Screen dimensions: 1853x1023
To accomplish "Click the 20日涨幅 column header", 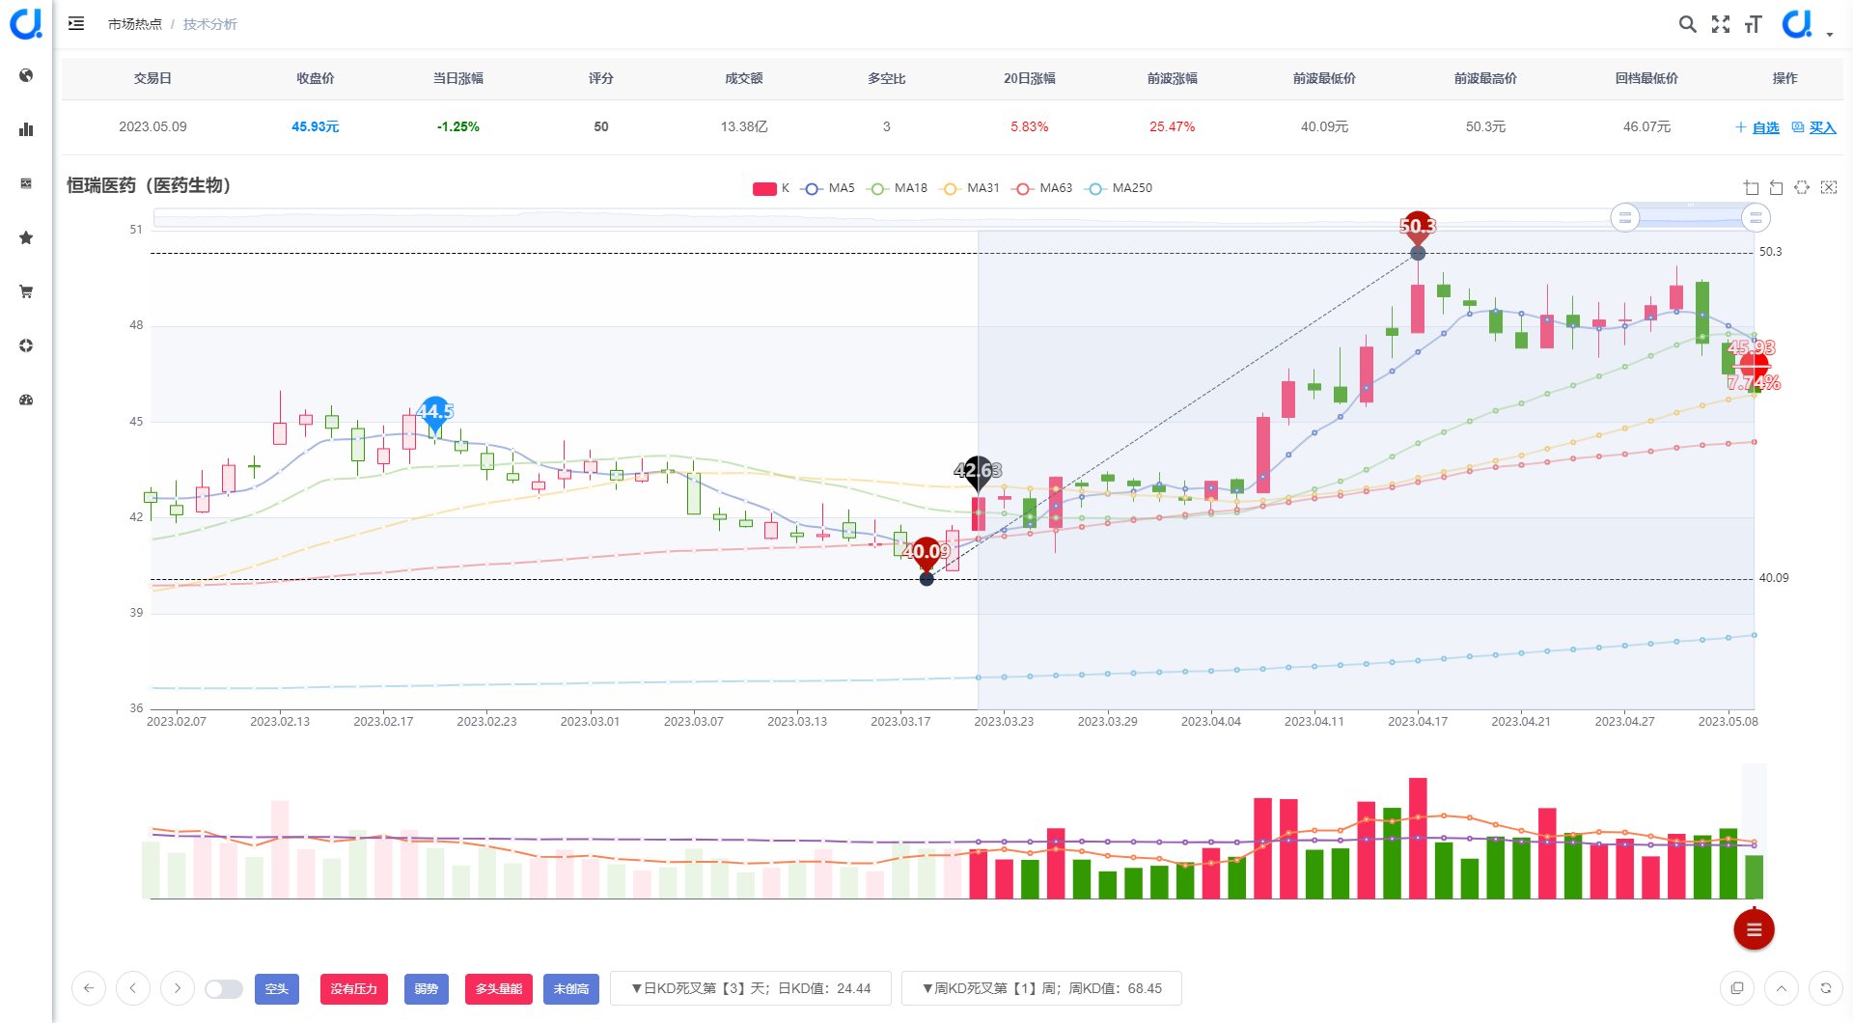I will coord(1030,78).
